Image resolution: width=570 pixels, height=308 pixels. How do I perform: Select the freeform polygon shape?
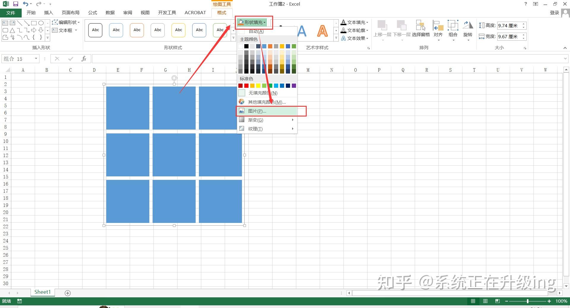click(x=5, y=37)
